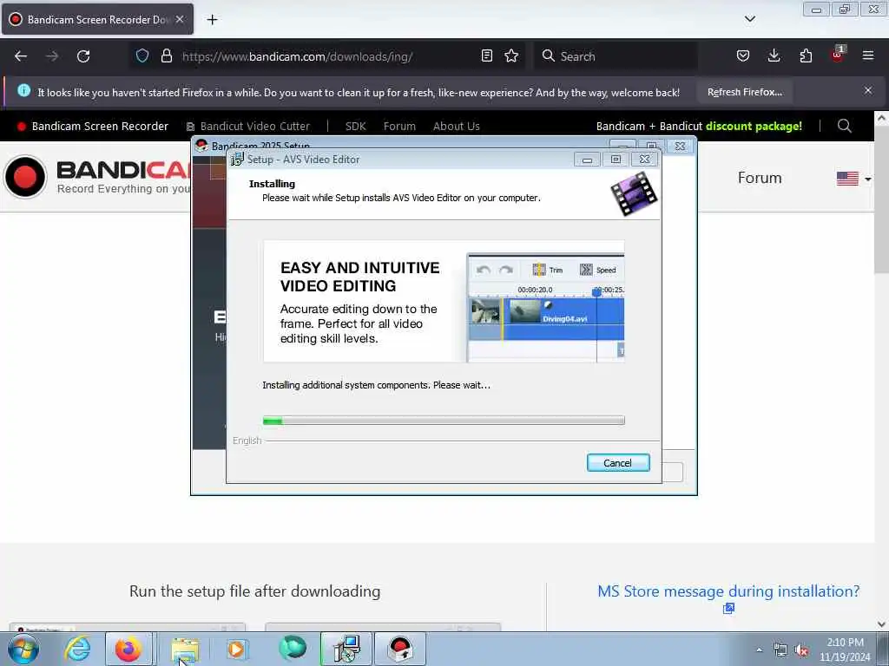
Task: Go back using the Firefox back arrow
Action: click(21, 56)
